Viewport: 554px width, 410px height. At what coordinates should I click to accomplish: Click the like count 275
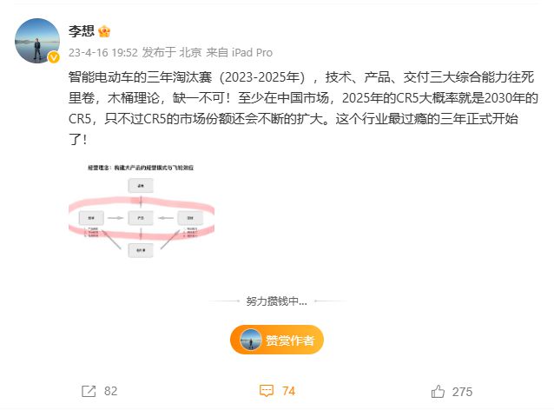click(462, 392)
